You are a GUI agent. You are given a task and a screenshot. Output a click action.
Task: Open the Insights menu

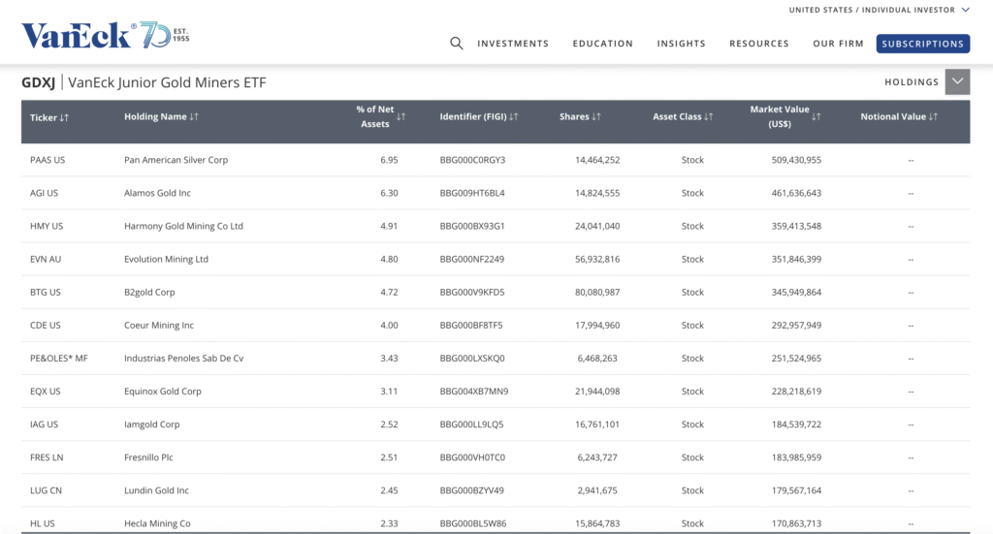tap(681, 44)
